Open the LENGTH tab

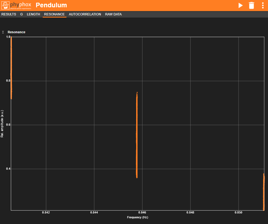coord(33,14)
